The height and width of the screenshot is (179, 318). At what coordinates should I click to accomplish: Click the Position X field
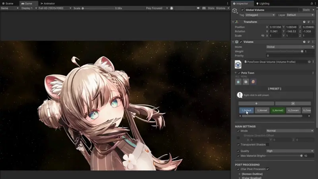pyautogui.click(x=275, y=27)
